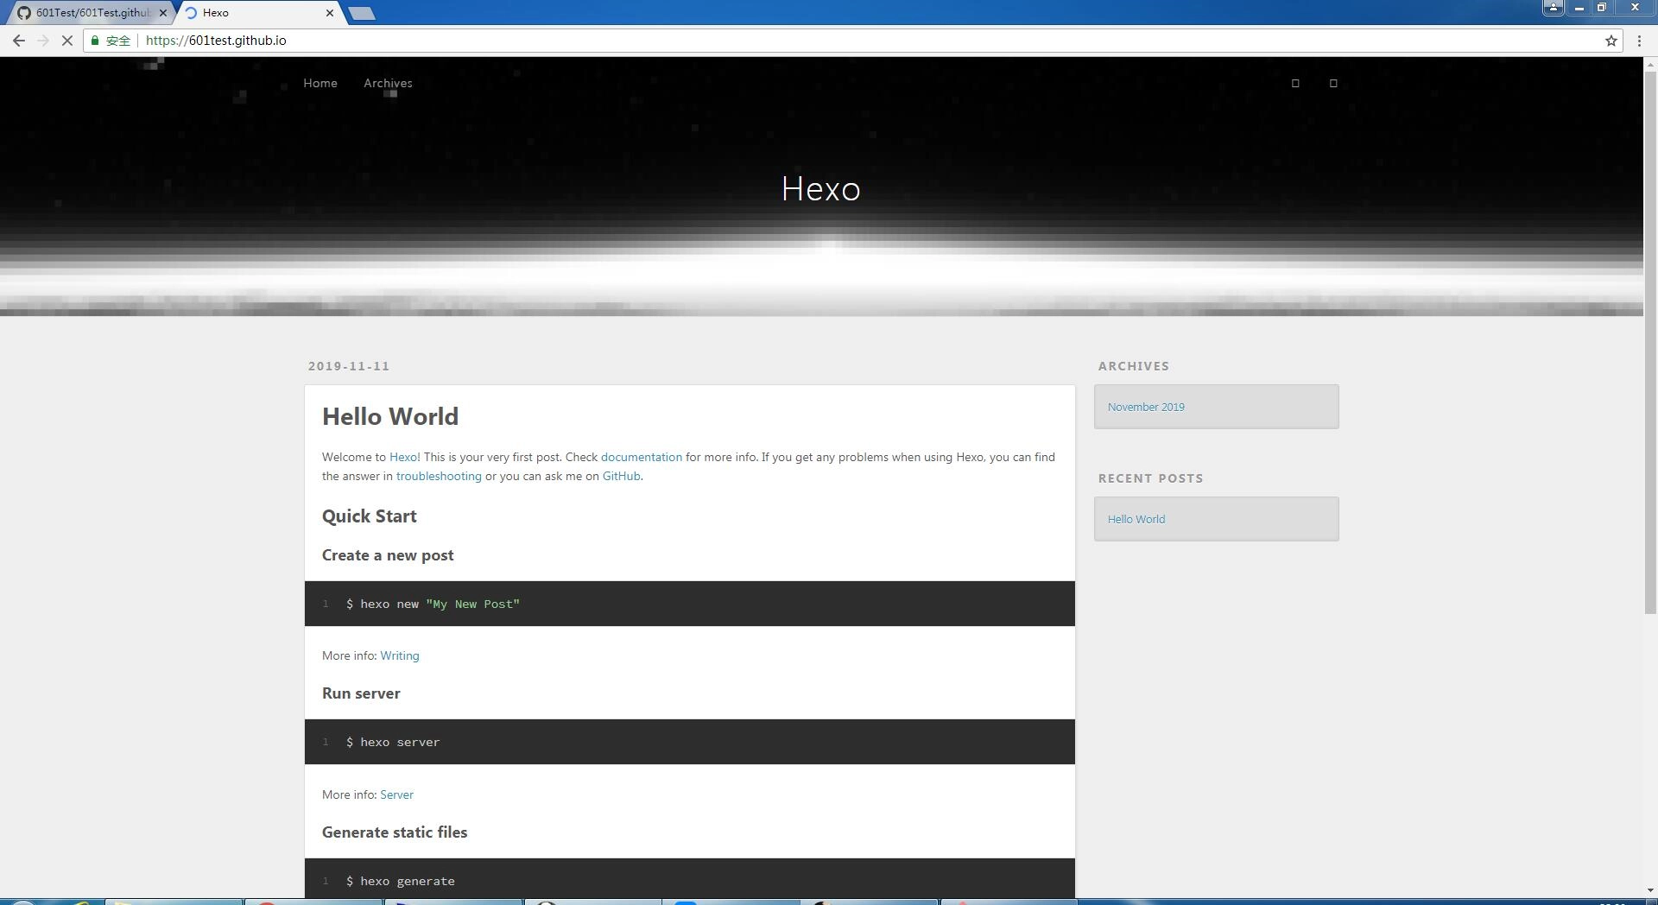Screen dimensions: 1658x905
Task: Open the Archives navigation item
Action: [x=388, y=83]
